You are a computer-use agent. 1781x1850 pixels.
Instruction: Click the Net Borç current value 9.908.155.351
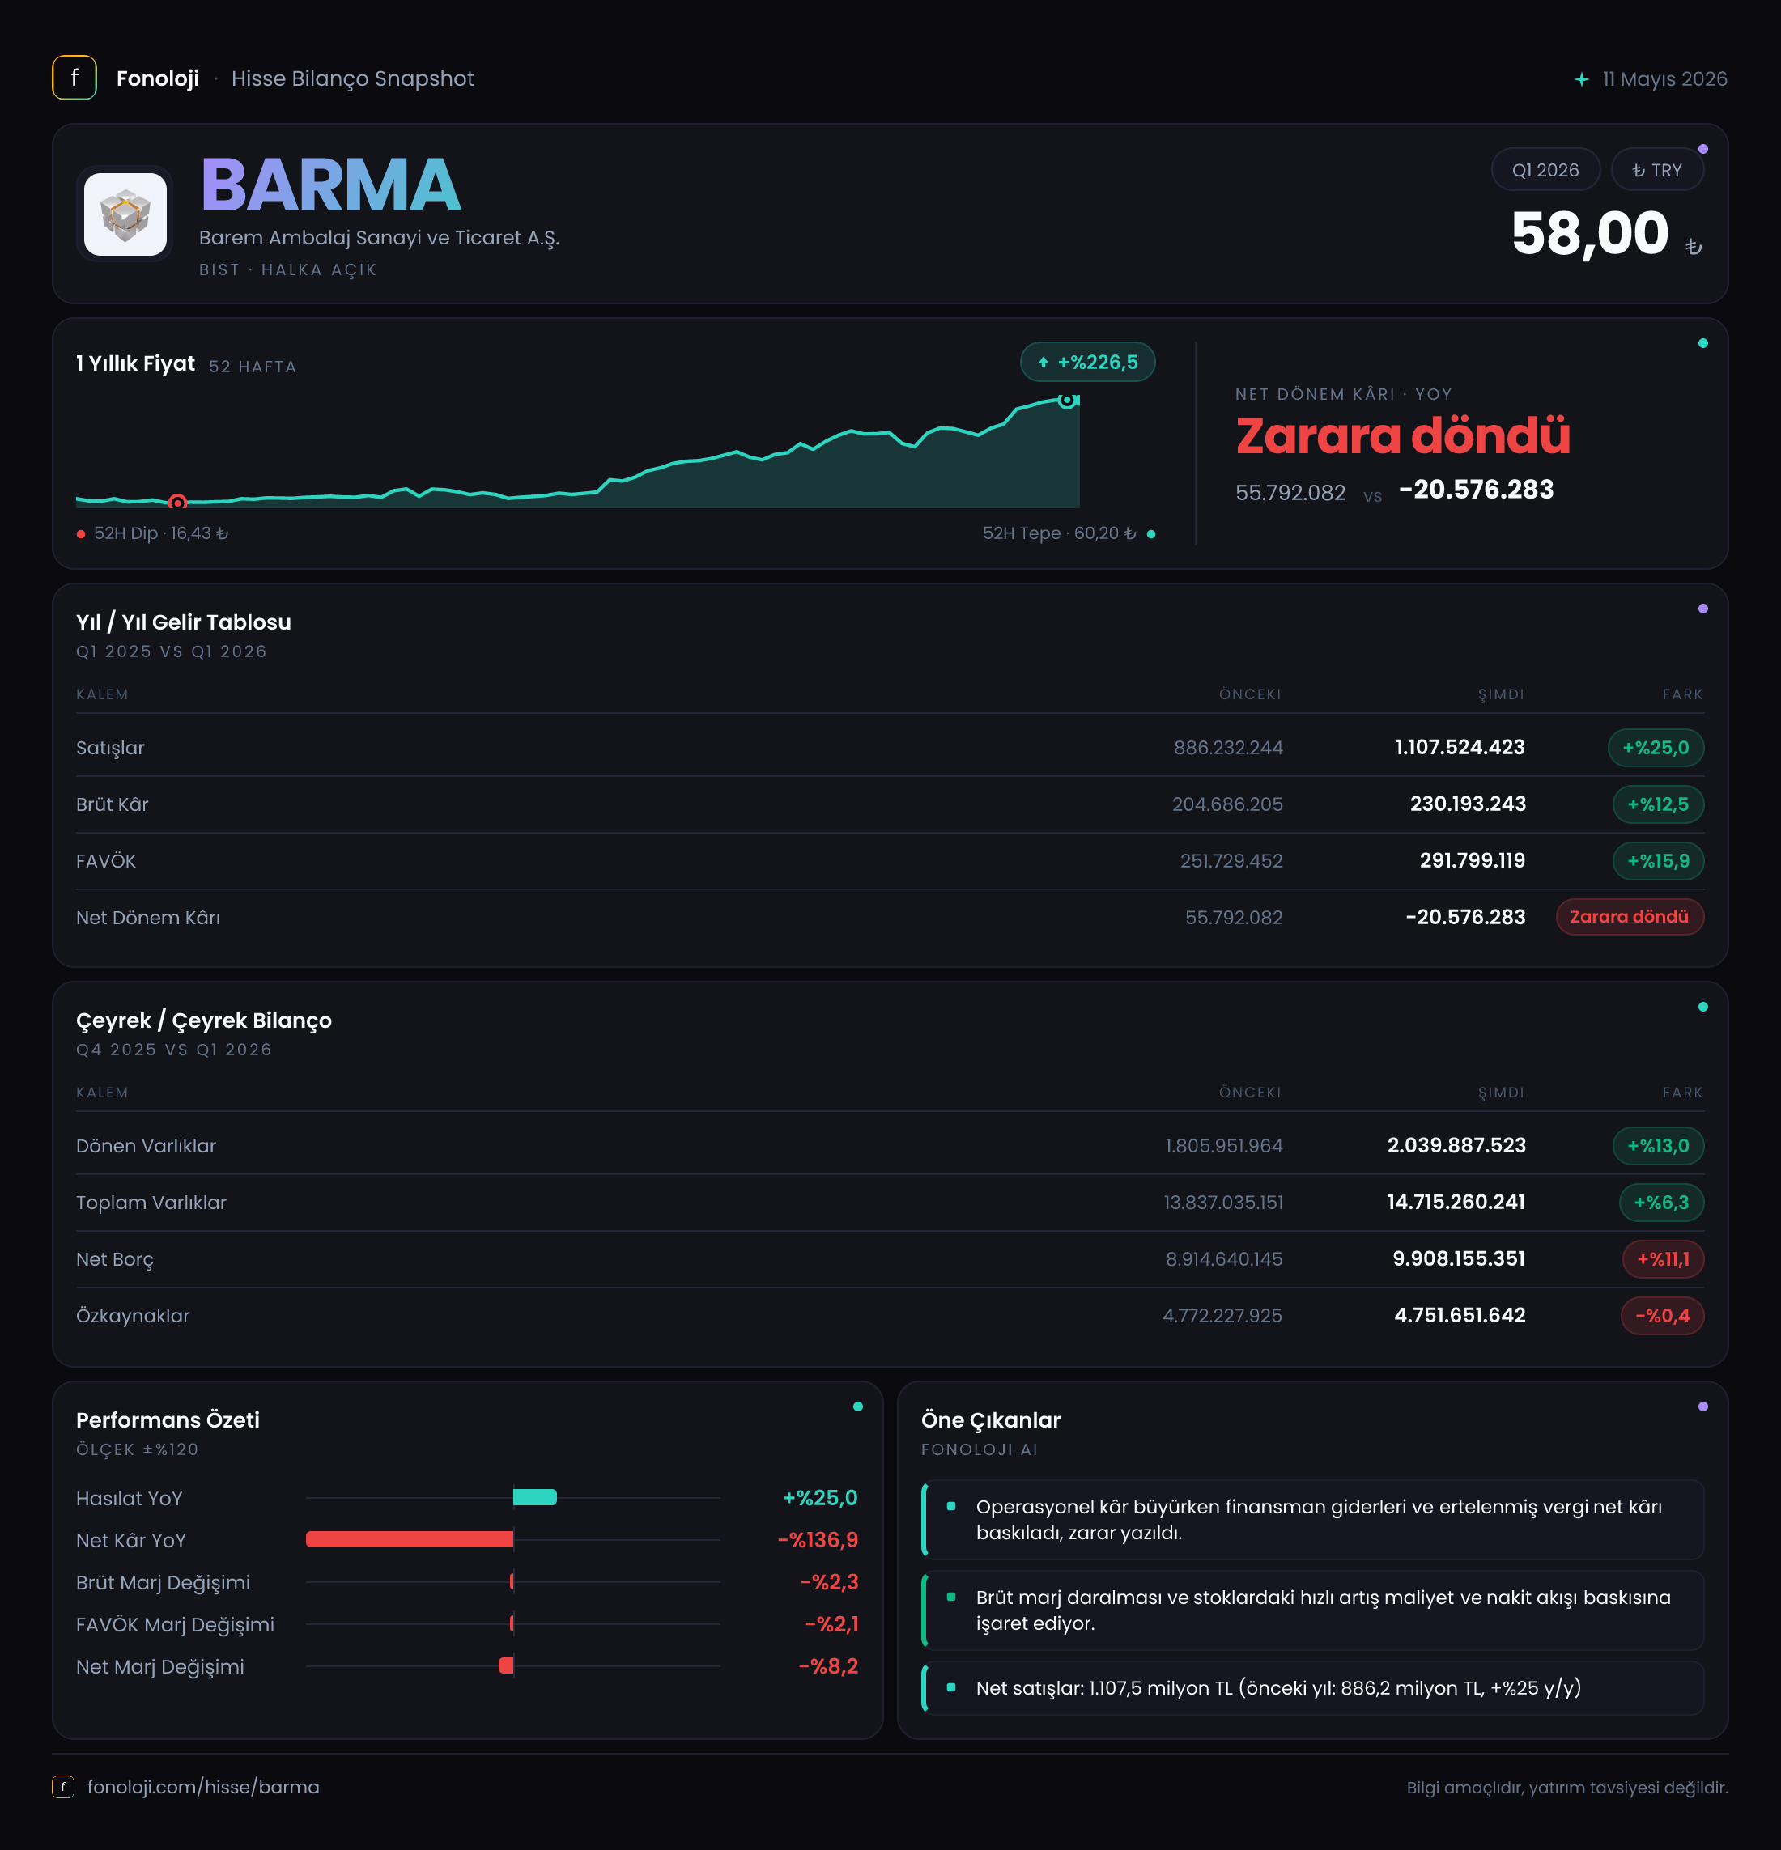[1459, 1259]
